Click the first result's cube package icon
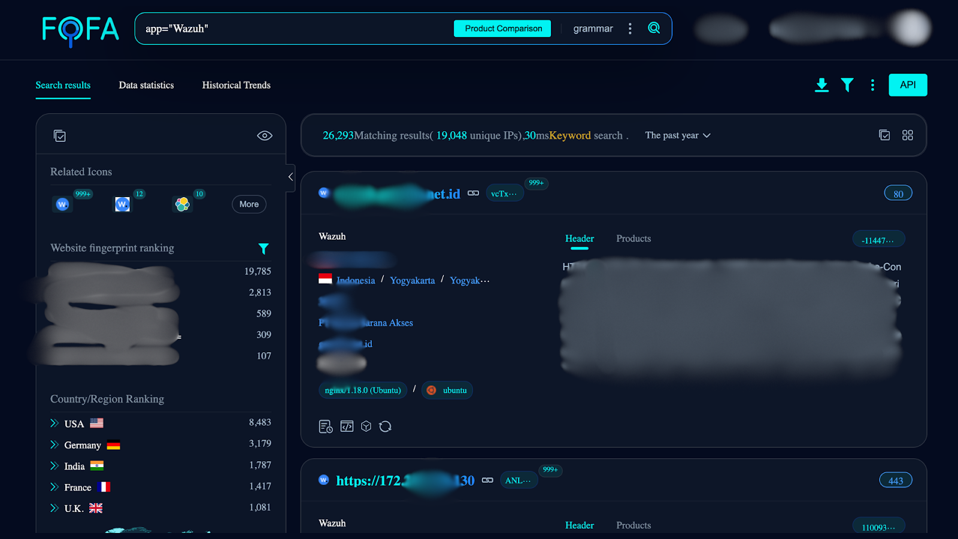Image resolution: width=958 pixels, height=539 pixels. (x=366, y=426)
